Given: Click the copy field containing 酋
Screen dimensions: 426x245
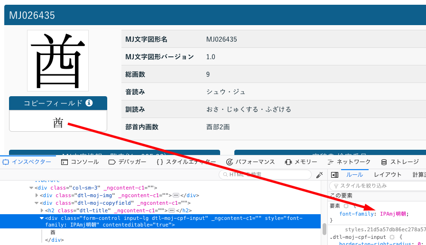Looking at the screenshot, I should 58,121.
